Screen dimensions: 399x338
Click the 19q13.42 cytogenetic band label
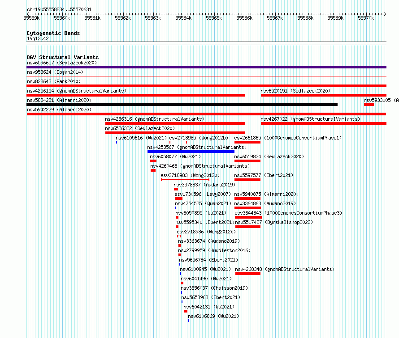coord(38,38)
